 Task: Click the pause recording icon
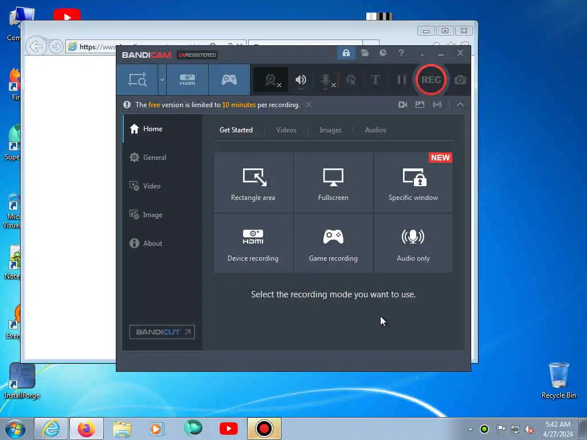(402, 80)
